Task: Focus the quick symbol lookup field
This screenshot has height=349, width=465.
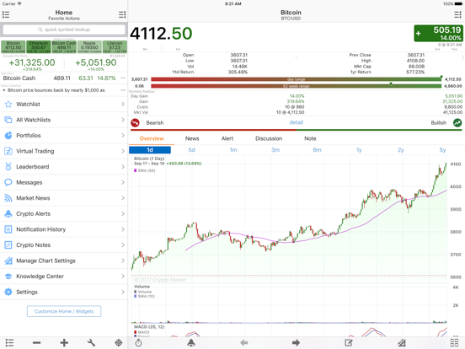Action: coord(64,30)
